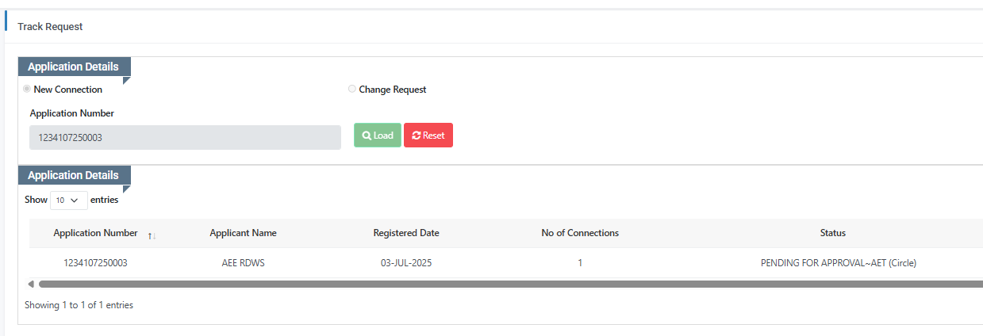Click the Track Request page heading
The width and height of the screenshot is (983, 336).
[50, 27]
